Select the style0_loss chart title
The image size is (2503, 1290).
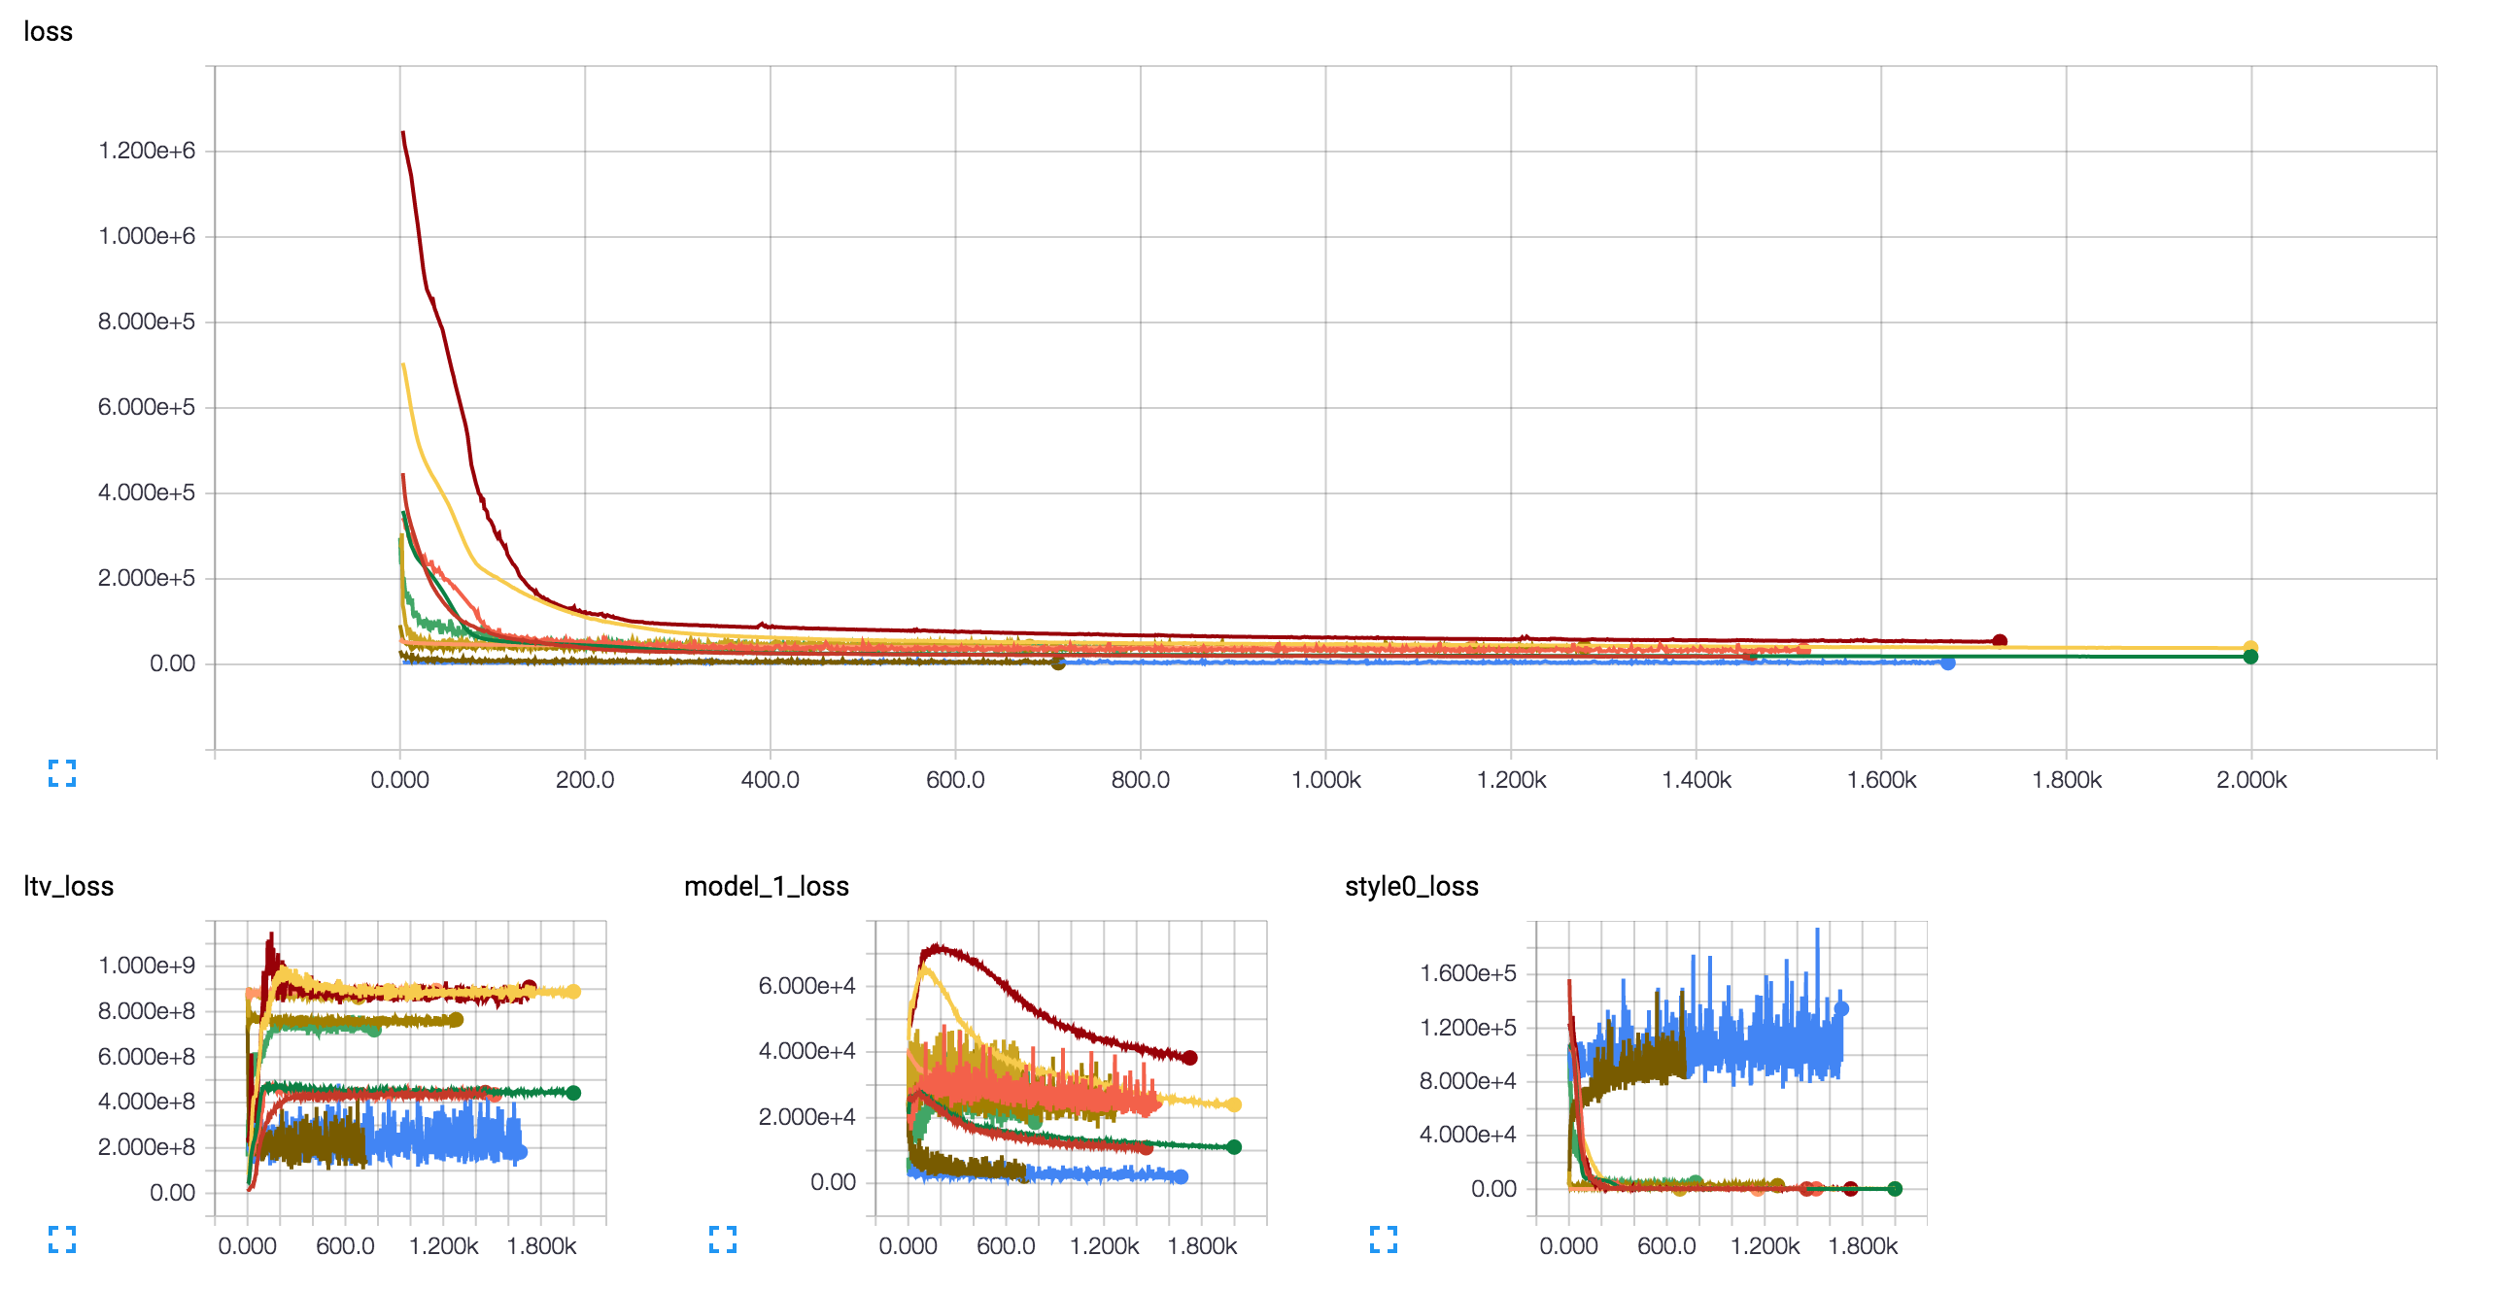[1412, 886]
